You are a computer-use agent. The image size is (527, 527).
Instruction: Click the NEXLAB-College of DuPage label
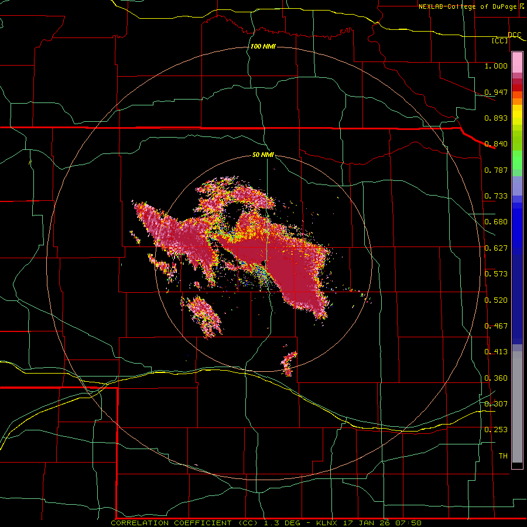(x=468, y=6)
